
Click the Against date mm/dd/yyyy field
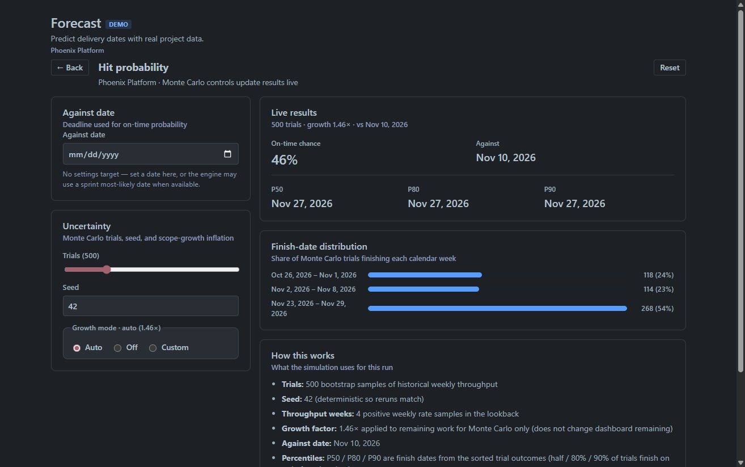click(151, 154)
